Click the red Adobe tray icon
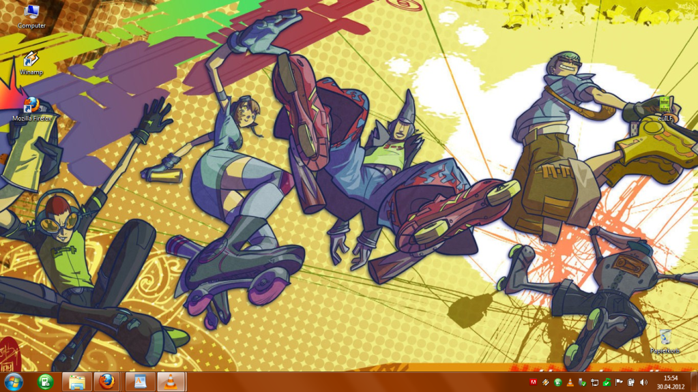 coord(533,382)
